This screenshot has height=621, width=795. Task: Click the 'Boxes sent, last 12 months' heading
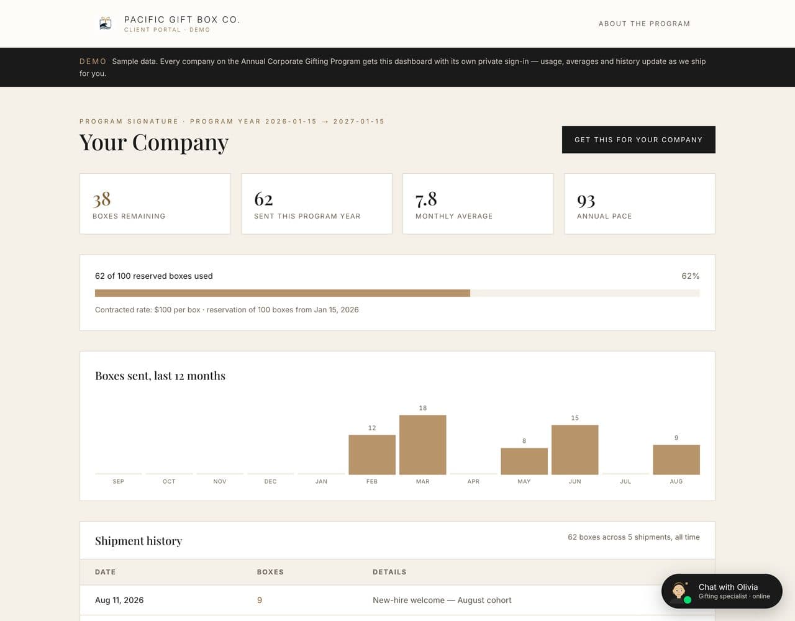[160, 376]
